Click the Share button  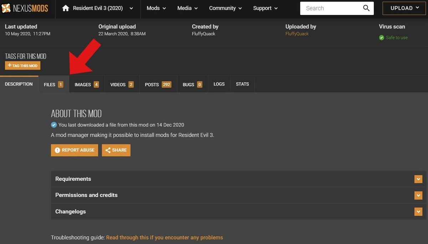[x=116, y=150]
